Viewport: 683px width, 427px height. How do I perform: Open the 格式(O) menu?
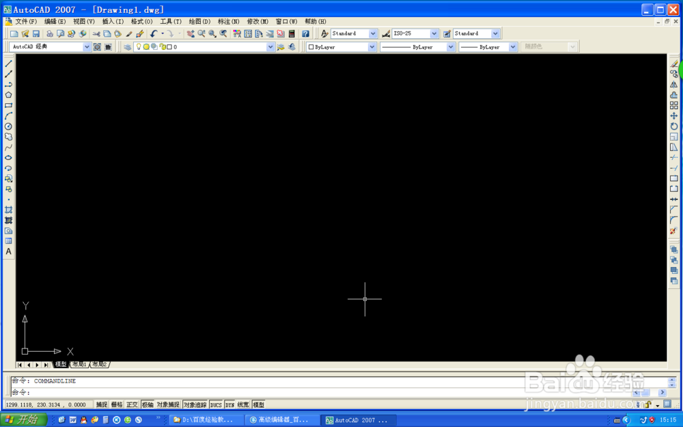click(x=141, y=21)
